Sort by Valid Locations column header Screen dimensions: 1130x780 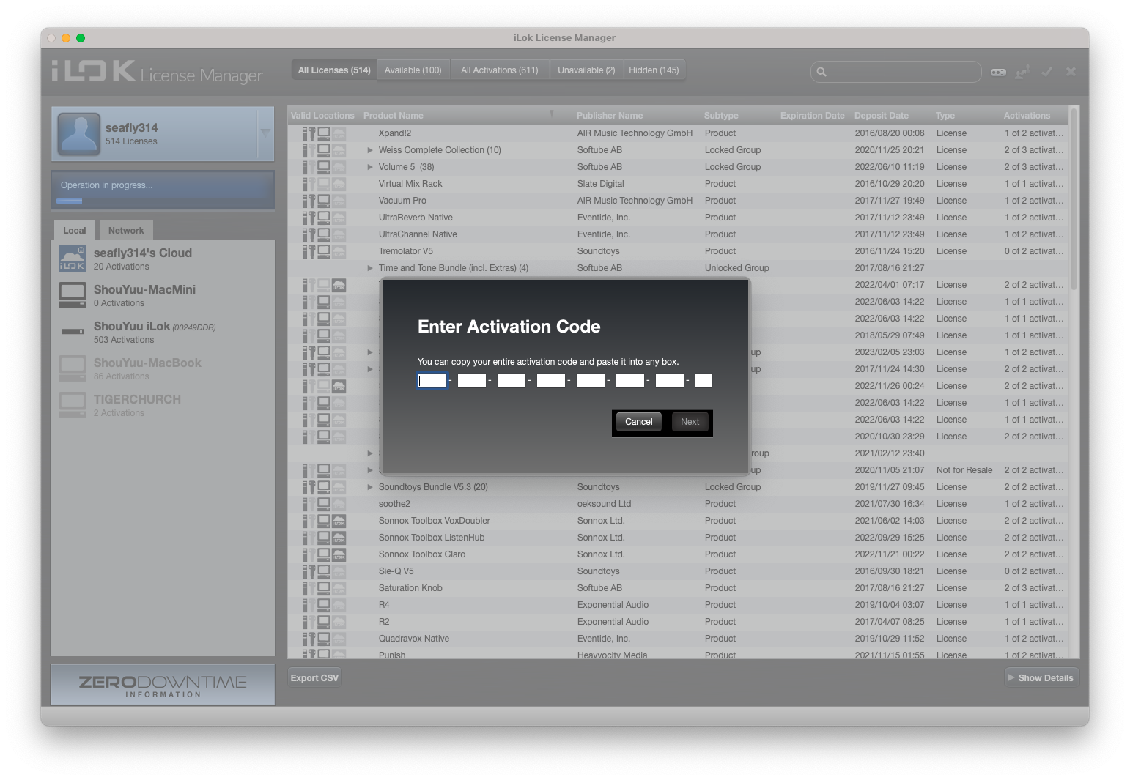pyautogui.click(x=322, y=116)
